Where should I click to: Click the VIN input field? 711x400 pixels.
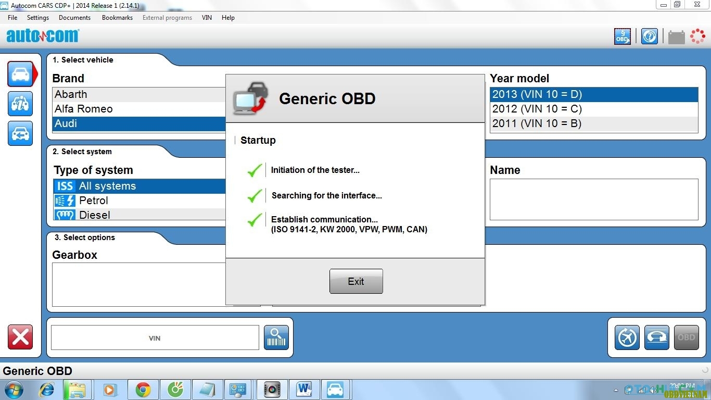[x=155, y=337]
